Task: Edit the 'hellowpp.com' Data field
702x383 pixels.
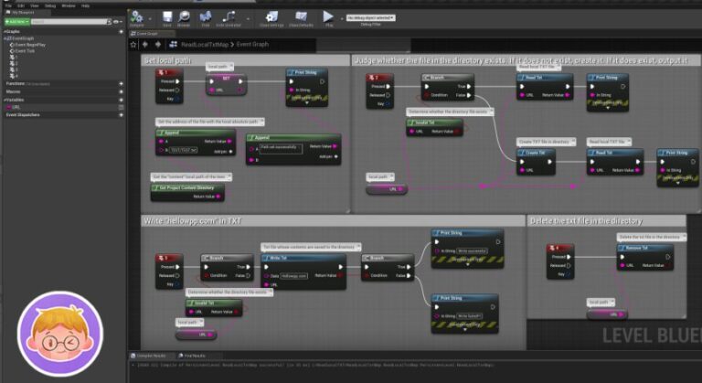Action: pyautogui.click(x=294, y=276)
